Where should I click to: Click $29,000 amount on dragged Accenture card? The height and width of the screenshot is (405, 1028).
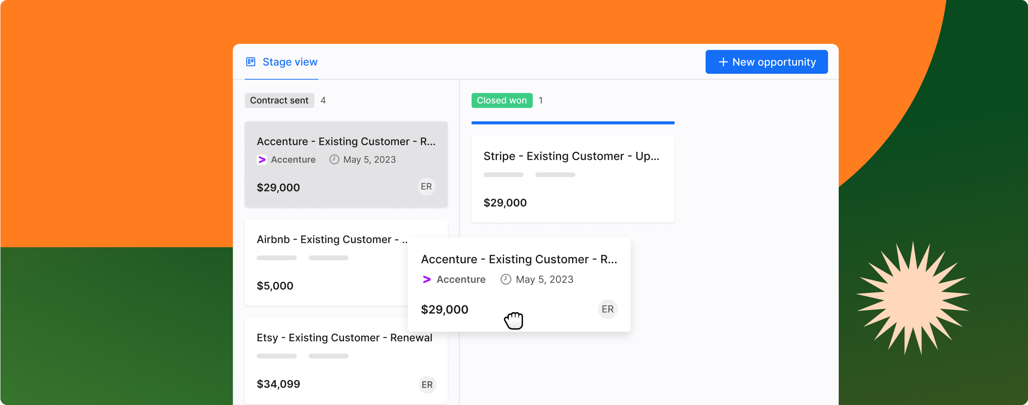click(x=444, y=309)
